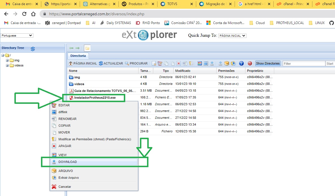The height and width of the screenshot is (196, 335).
Task: Click the archive box icon in toolbar
Action: [x=227, y=63]
